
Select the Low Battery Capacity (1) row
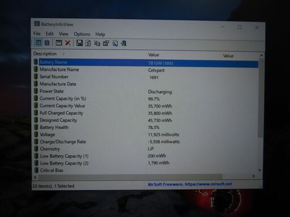146,156
